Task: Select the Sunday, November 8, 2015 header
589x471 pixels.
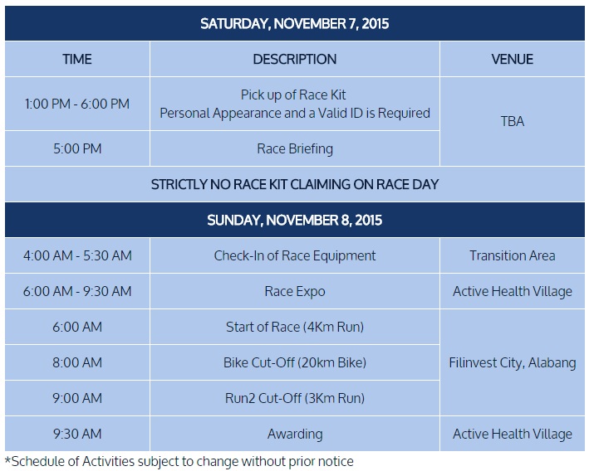Action: point(294,221)
